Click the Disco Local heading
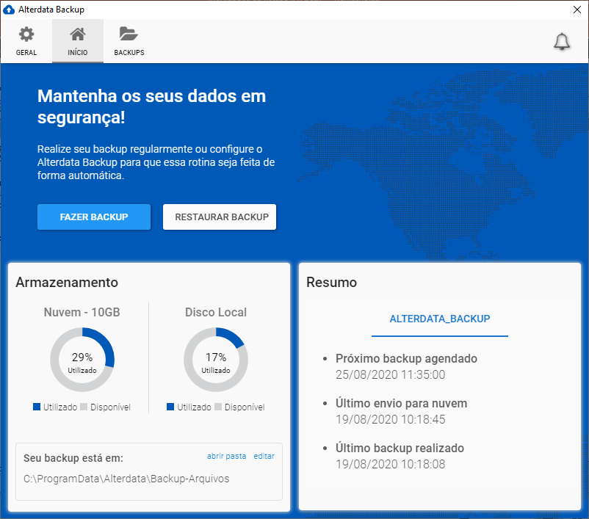 click(216, 312)
